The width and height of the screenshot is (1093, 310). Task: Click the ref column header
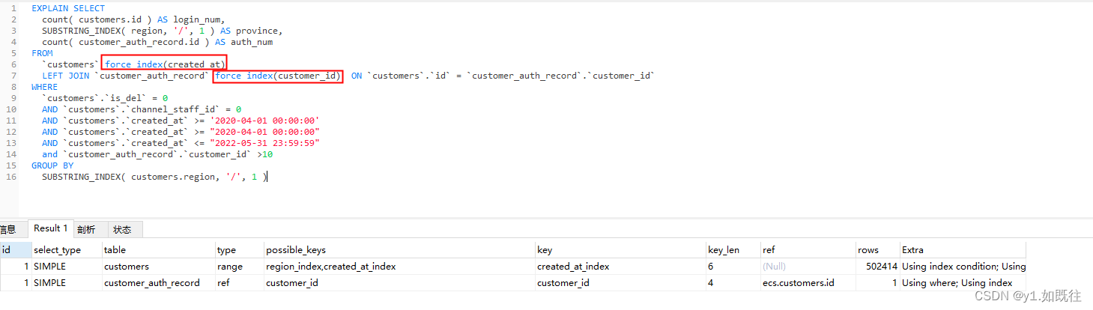[x=808, y=249]
